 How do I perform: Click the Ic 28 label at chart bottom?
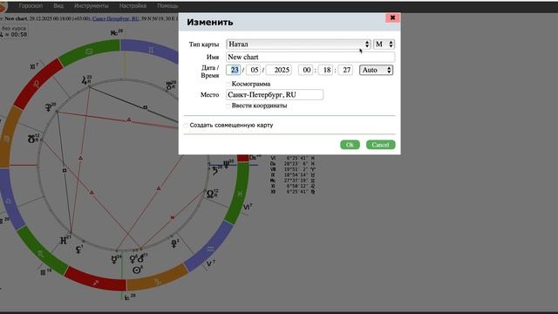(x=130, y=297)
